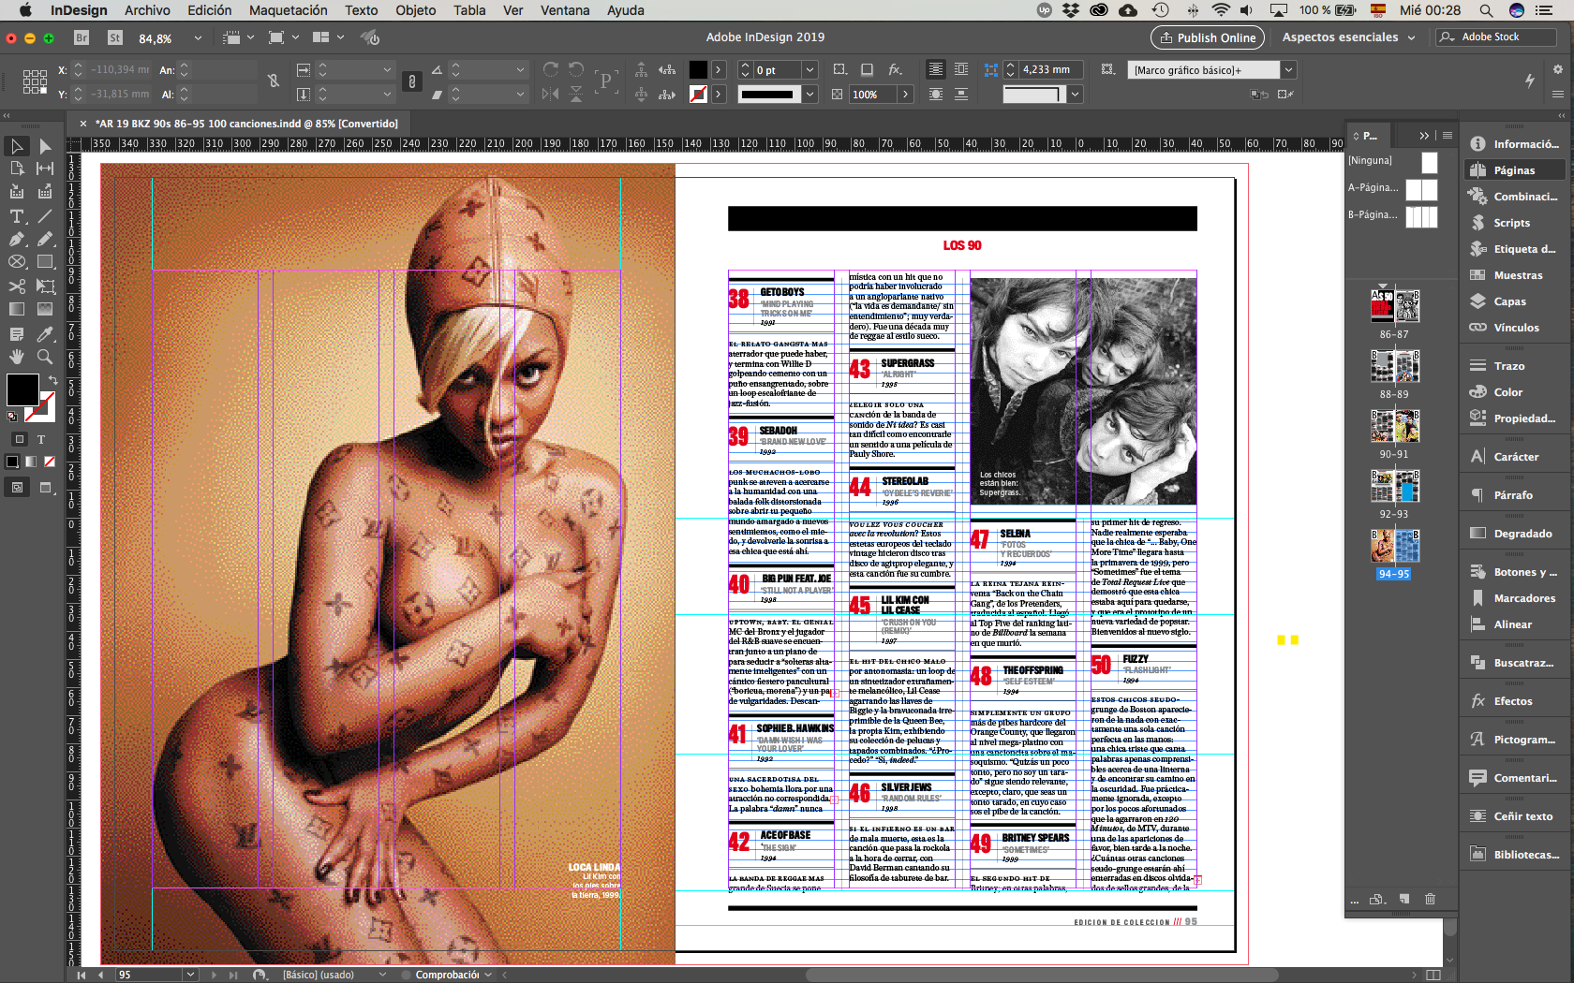
Task: Select the Page tool
Action: point(17,169)
